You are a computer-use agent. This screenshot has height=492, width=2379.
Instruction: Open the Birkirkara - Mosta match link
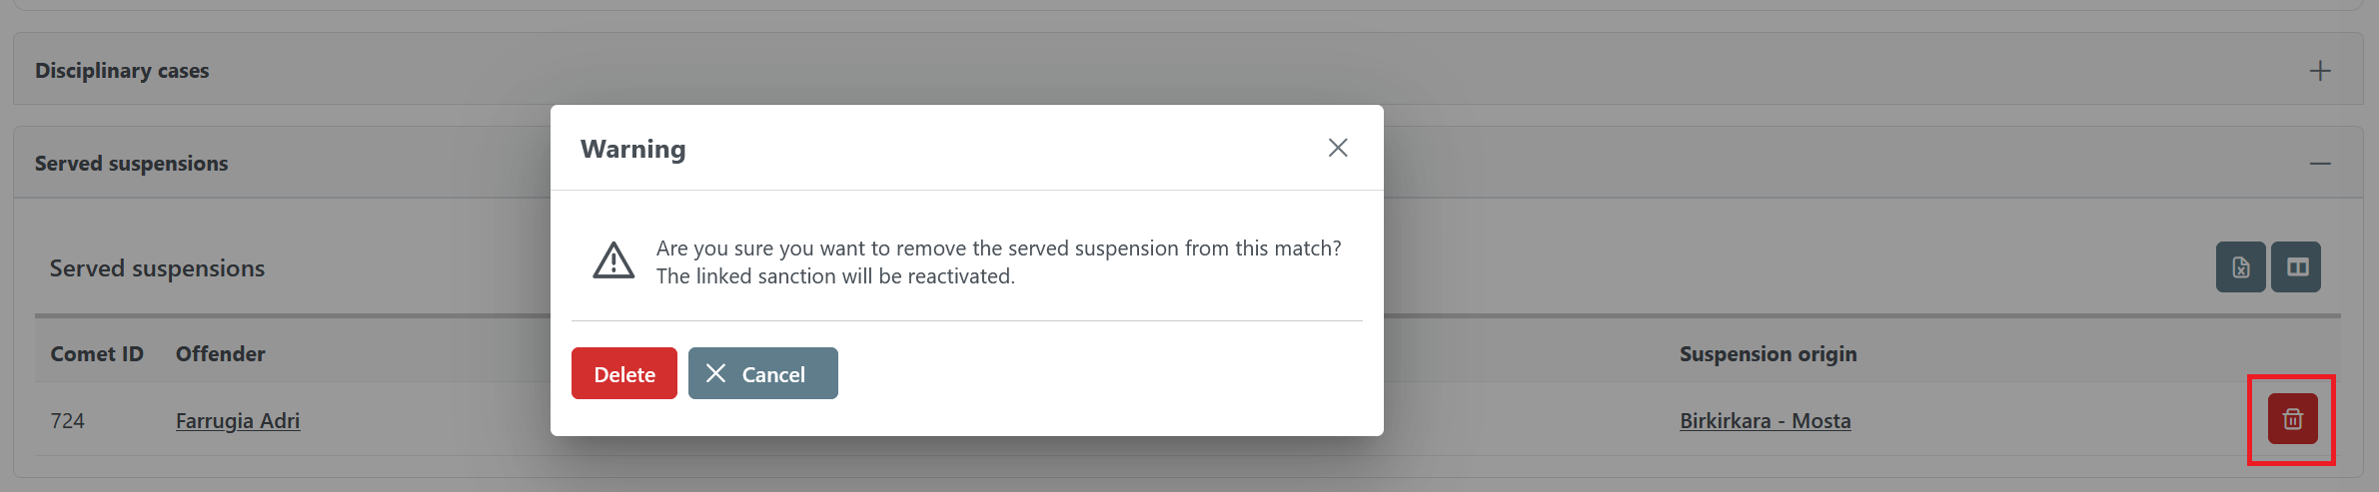[x=1765, y=421]
